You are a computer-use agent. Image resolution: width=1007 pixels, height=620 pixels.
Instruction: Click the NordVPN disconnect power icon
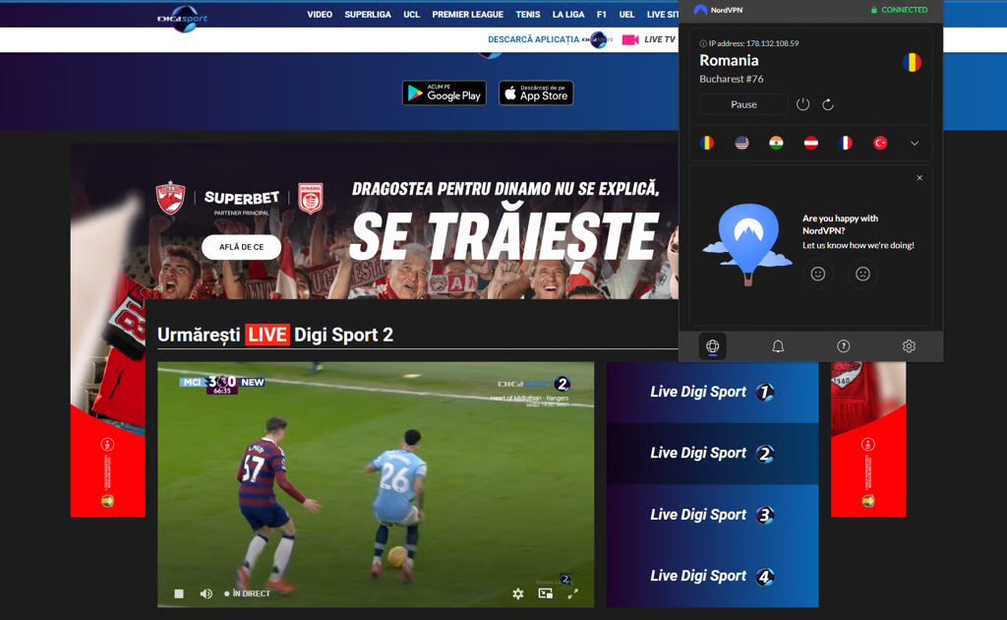802,104
